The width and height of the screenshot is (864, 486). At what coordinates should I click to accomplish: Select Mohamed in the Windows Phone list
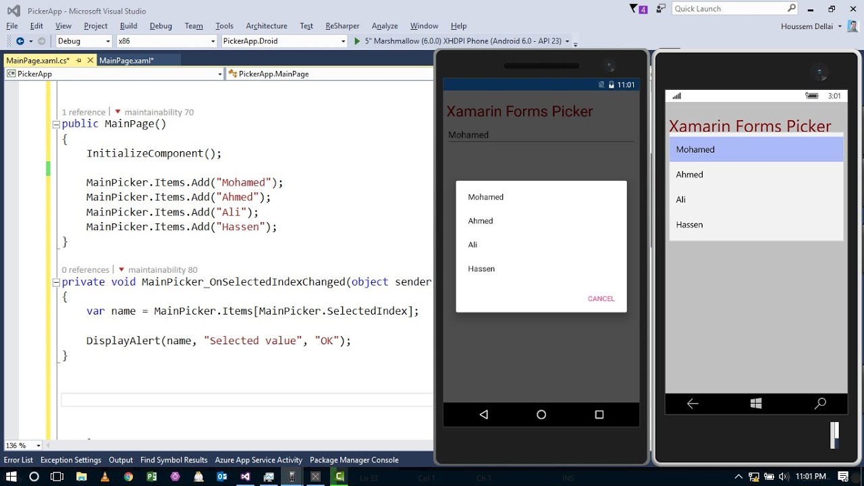click(x=756, y=149)
